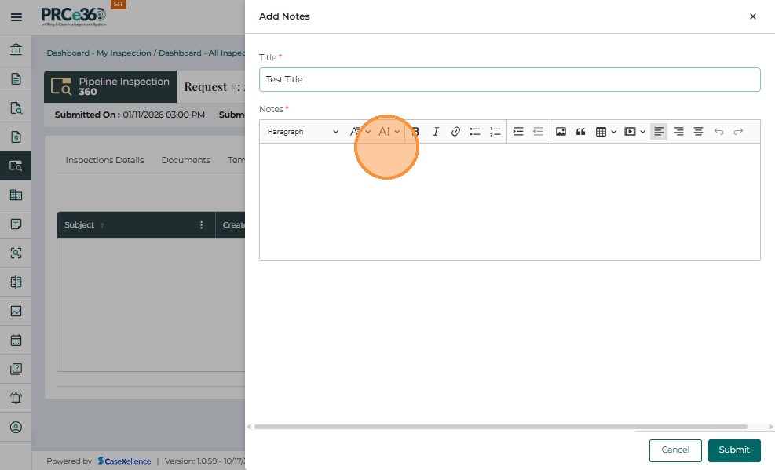Open the document sidebar icon
Image resolution: width=775 pixels, height=470 pixels.
[x=16, y=78]
